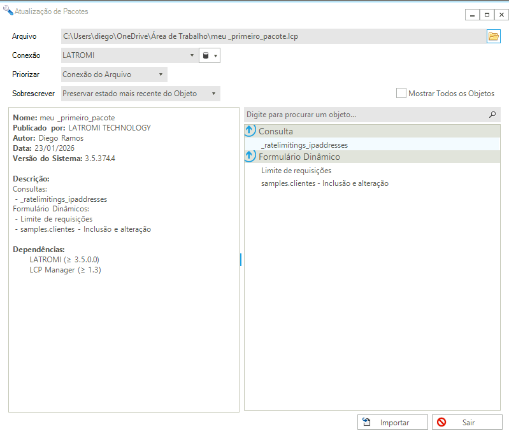Viewport: 509px width, 438px height.
Task: Click the Importar button
Action: coord(392,422)
